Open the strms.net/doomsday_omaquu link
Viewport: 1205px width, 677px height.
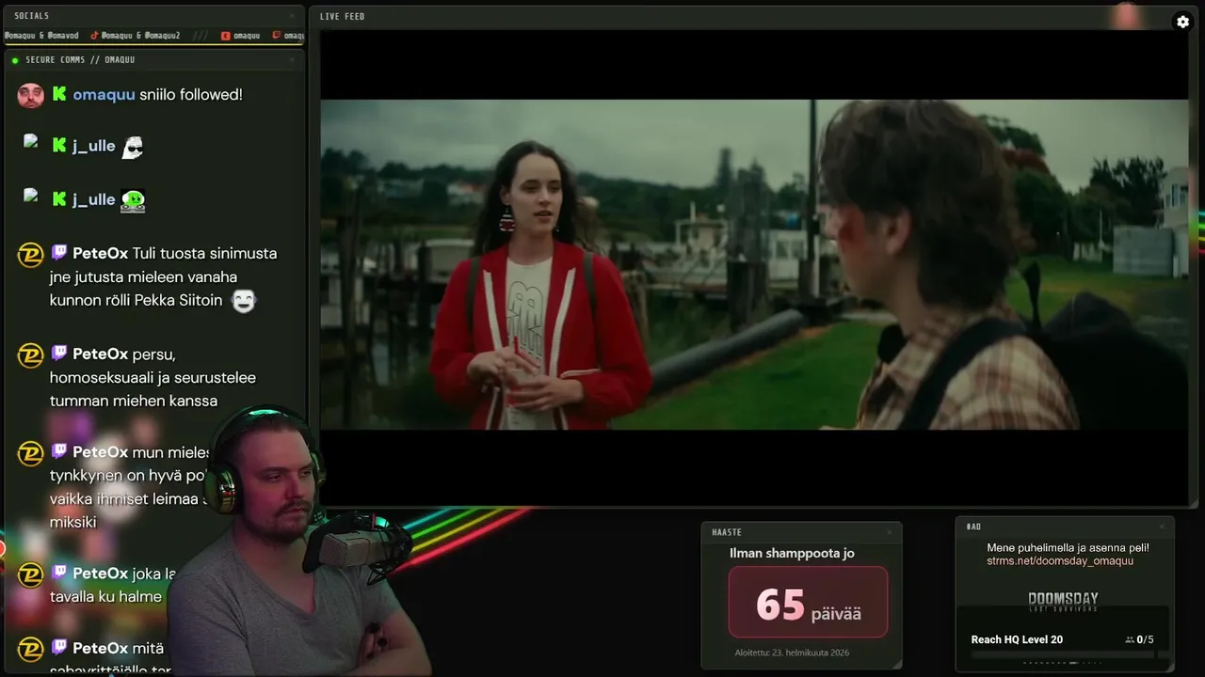[1060, 561]
